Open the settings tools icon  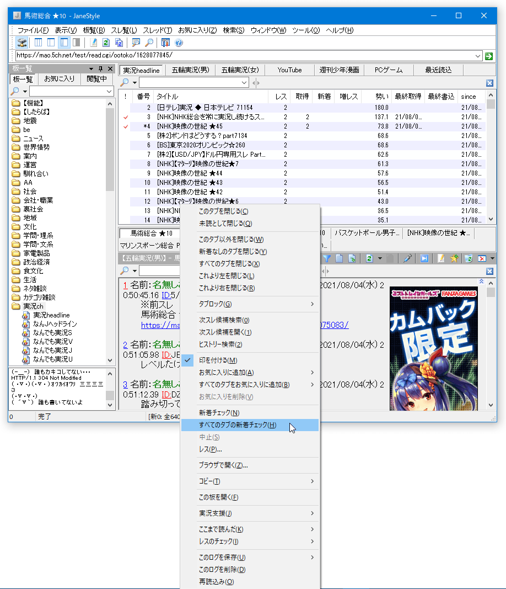tap(165, 43)
